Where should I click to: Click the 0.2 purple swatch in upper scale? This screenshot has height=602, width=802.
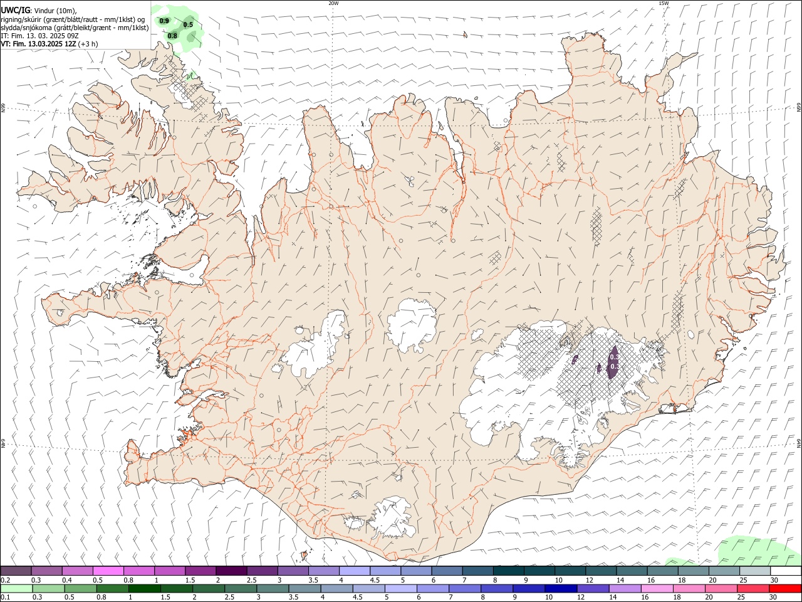coord(16,571)
